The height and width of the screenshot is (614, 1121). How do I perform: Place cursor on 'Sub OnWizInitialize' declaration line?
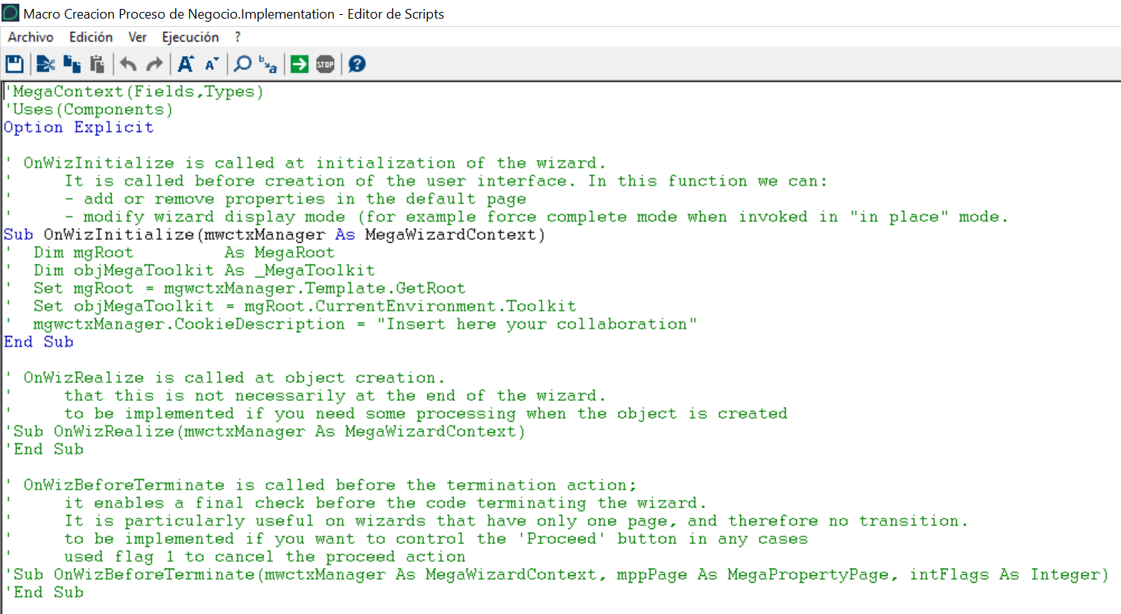click(274, 235)
